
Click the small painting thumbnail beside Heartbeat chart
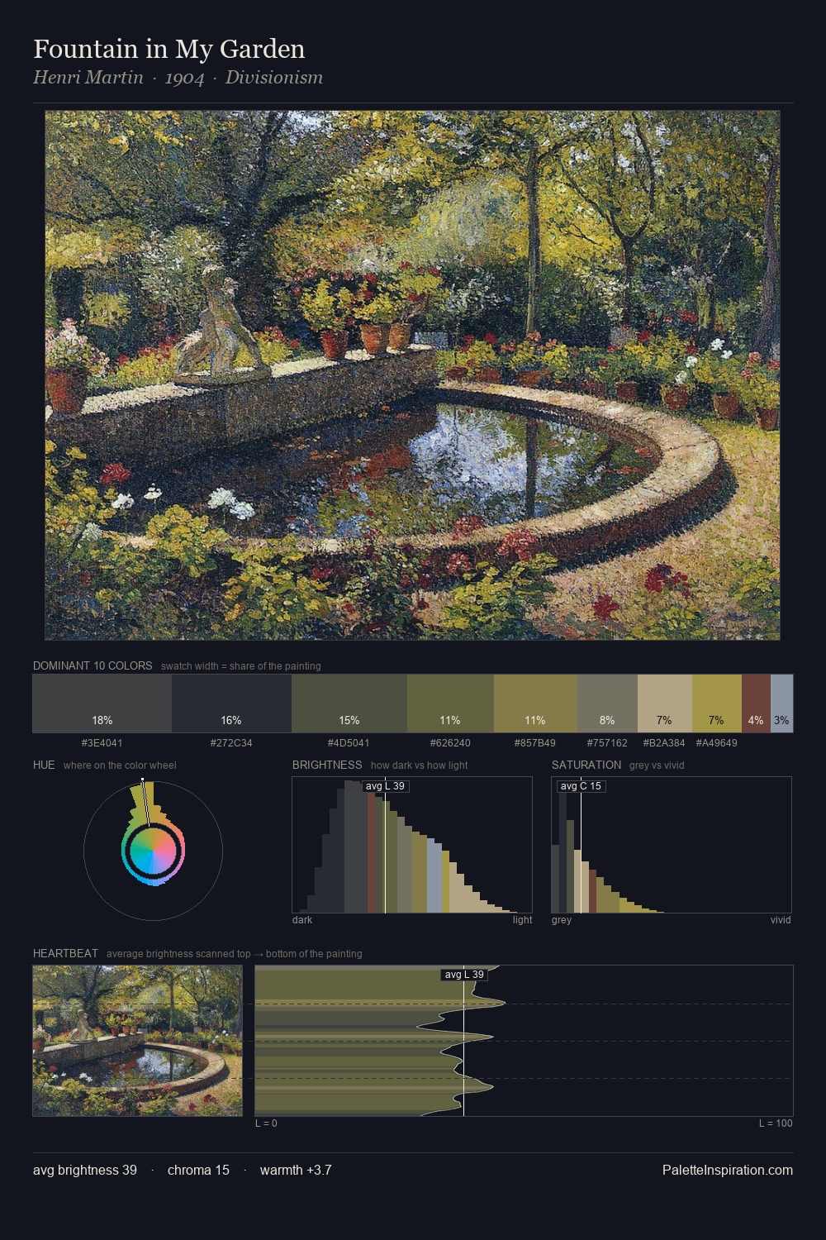tap(137, 1041)
